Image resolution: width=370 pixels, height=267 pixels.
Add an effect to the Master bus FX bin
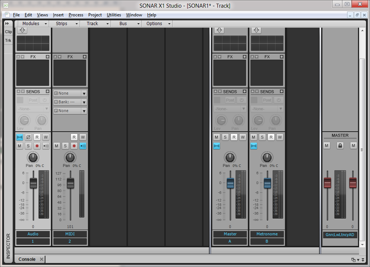click(245, 57)
